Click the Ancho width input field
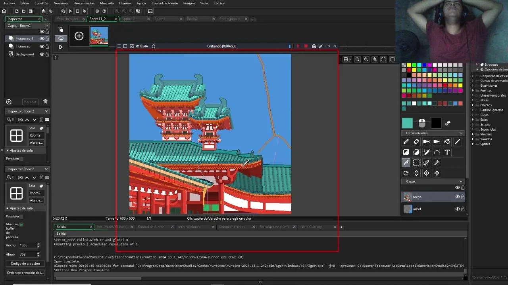Viewport: 508px width, 285px height. tap(27, 245)
